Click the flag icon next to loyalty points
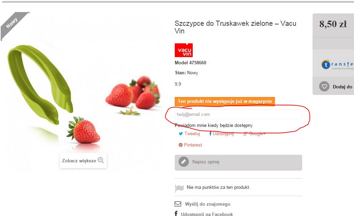 179,188
